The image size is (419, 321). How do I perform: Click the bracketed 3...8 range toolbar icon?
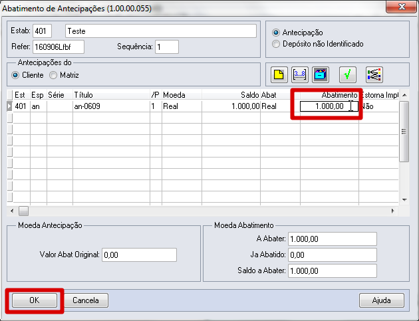click(x=299, y=74)
